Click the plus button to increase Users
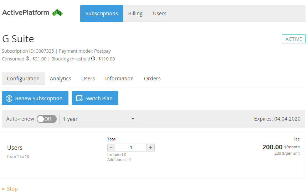Screen dimensions: 308x192 pyautogui.click(x=150, y=148)
